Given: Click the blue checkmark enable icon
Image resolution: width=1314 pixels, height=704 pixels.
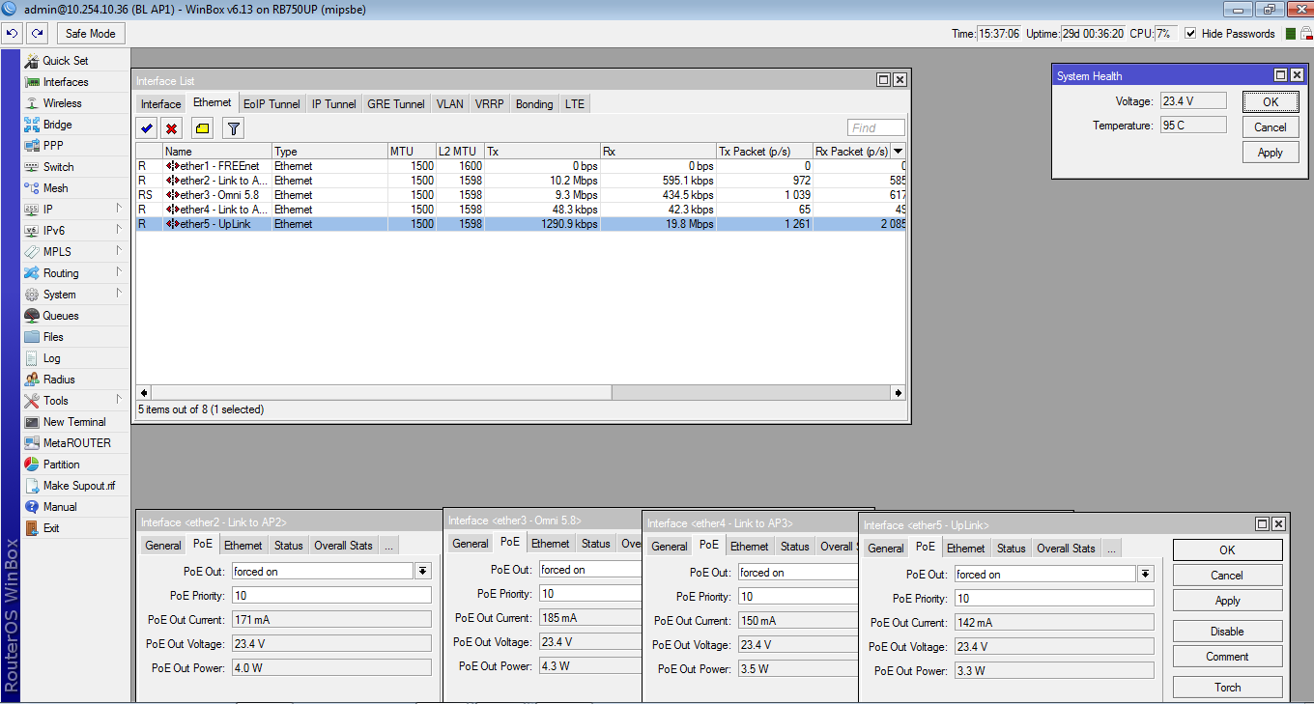Looking at the screenshot, I should 147,128.
